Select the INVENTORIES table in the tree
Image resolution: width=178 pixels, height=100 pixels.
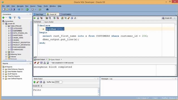point(18,35)
